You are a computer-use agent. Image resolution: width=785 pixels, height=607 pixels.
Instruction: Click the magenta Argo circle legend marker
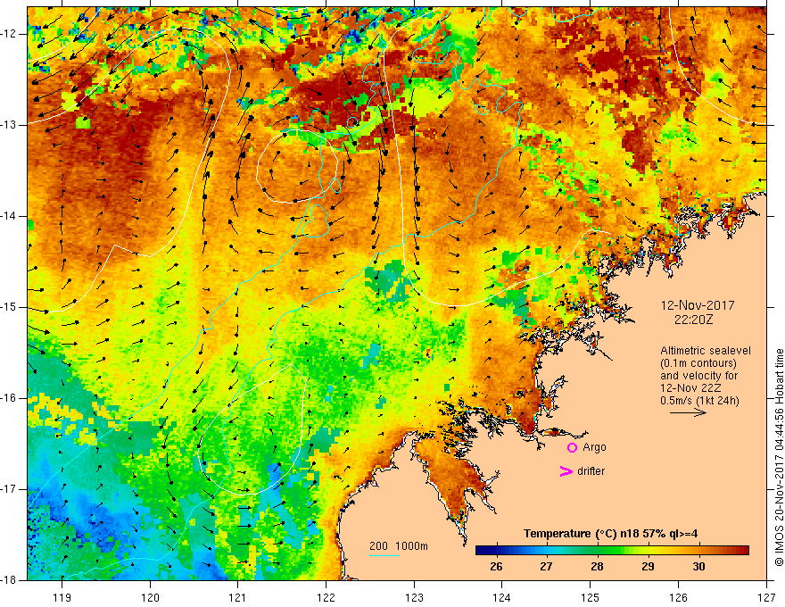tap(572, 448)
